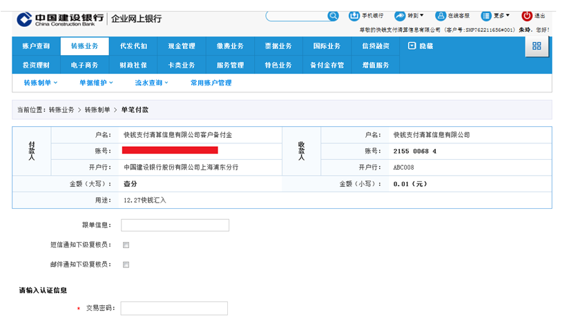Click the redacted payer account number bar
Viewport: 587px width, 326px height.
pyautogui.click(x=170, y=150)
